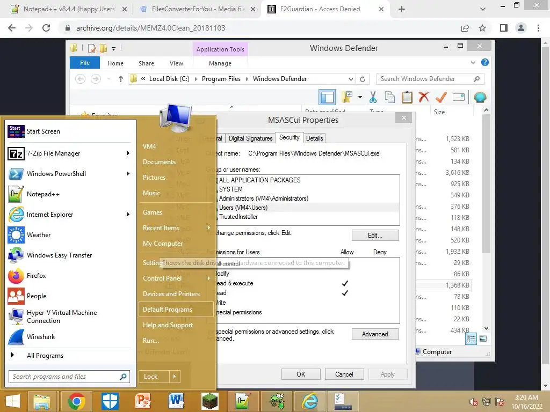Click the Windows Start button
Screen dimensions: 550x412
coord(13,401)
